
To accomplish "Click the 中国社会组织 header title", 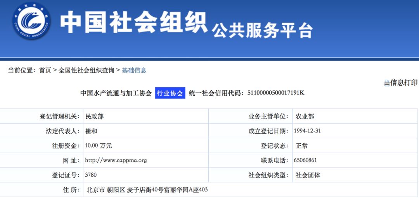I will click(x=134, y=22).
